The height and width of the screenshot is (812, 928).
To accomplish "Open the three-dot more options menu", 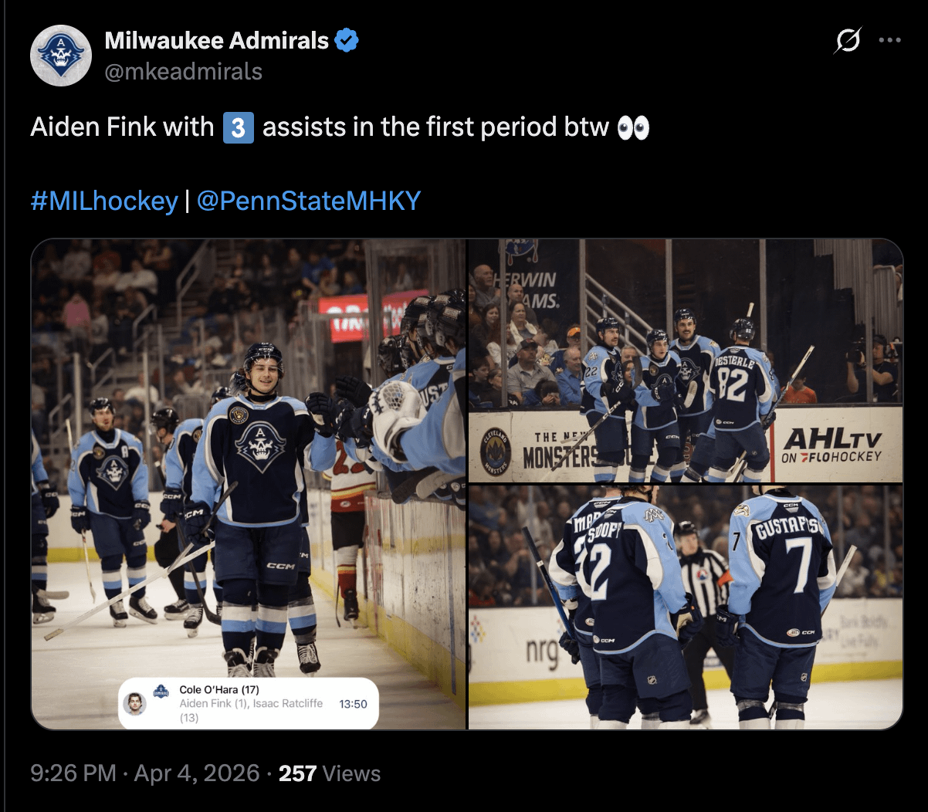I will click(889, 41).
